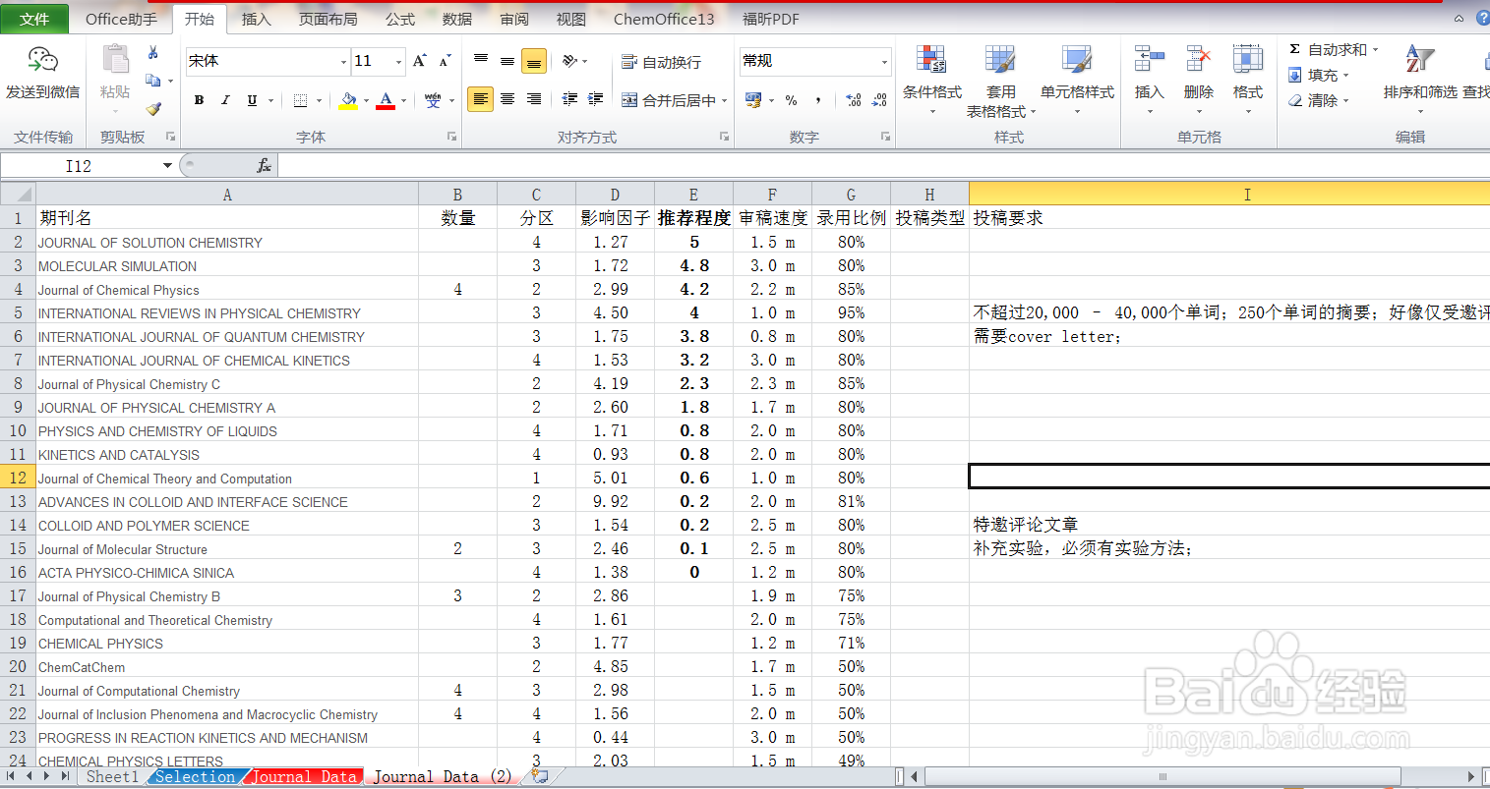Increase font size with the large A icon
1490x789 pixels.
coord(420,61)
